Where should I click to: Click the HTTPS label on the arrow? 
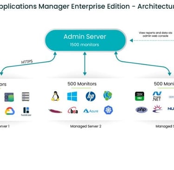[x=27, y=62]
